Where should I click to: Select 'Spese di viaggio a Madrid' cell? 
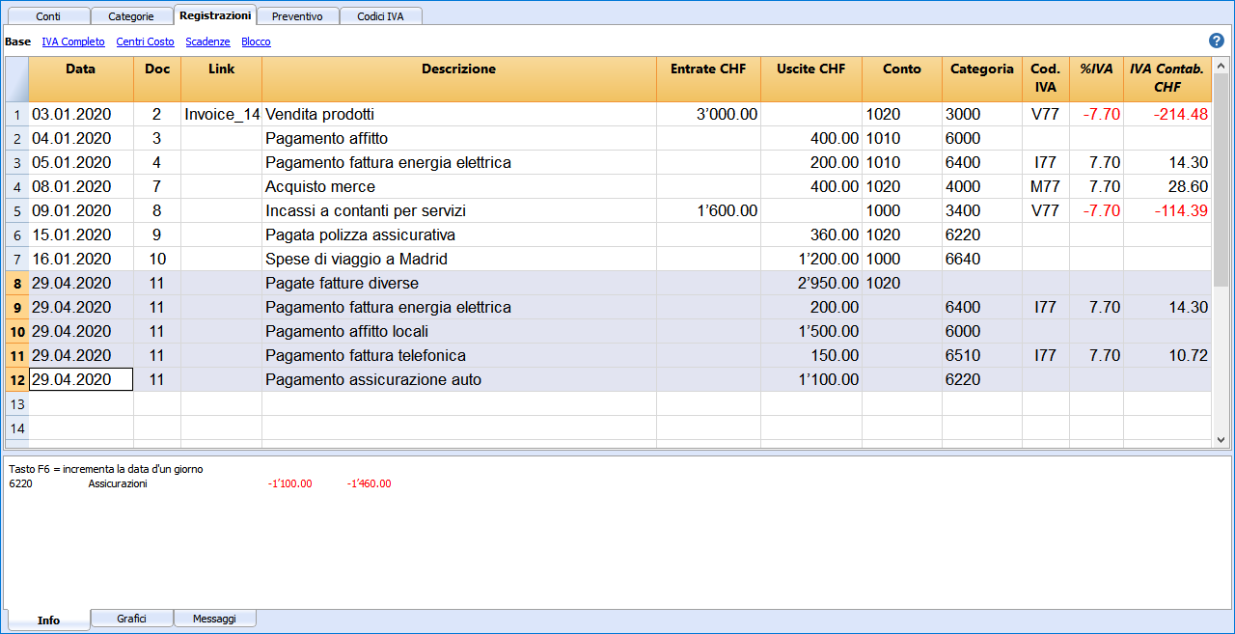(458, 259)
